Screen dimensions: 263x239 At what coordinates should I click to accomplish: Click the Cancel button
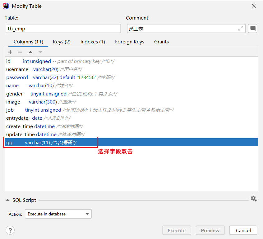coord(243,230)
